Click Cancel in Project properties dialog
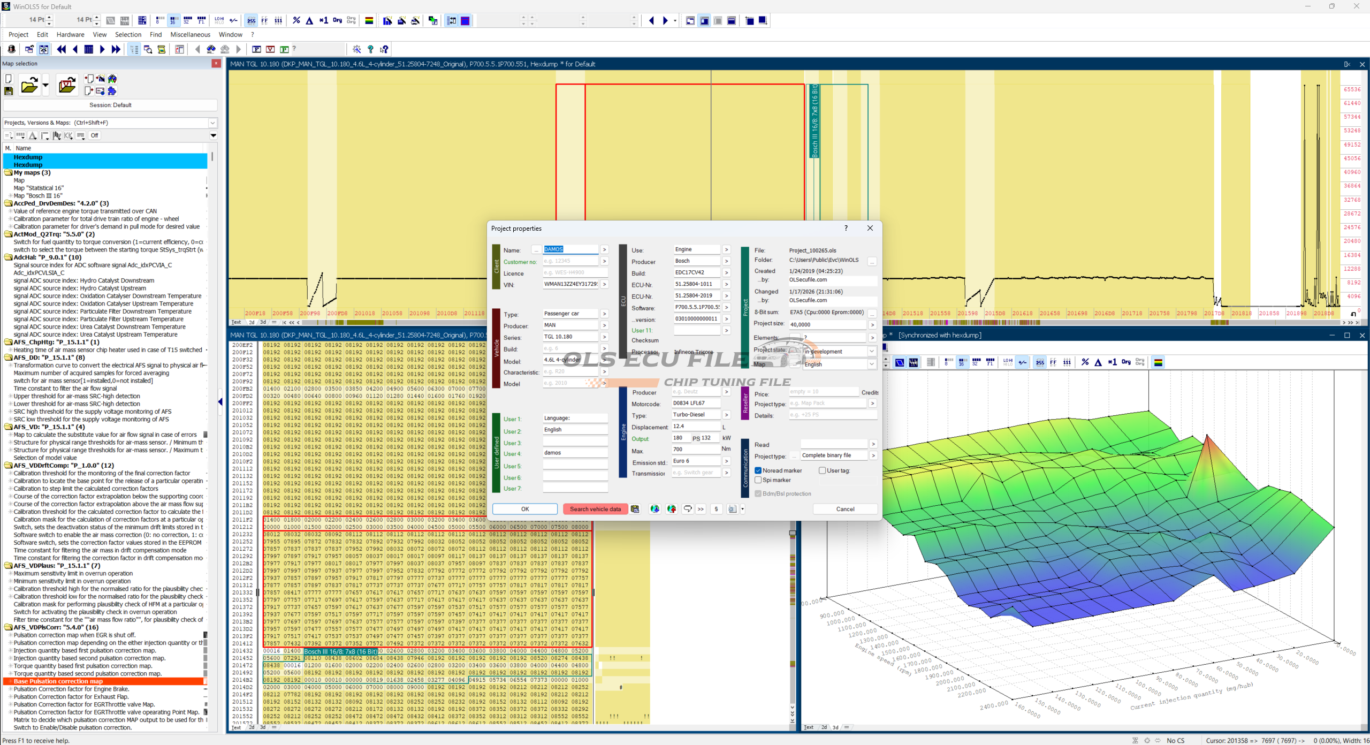 (x=844, y=509)
